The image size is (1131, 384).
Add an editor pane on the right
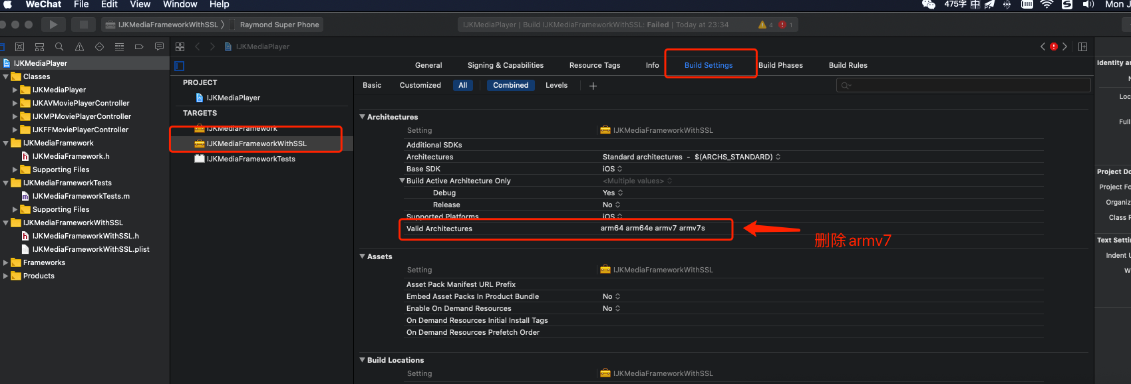click(1083, 47)
